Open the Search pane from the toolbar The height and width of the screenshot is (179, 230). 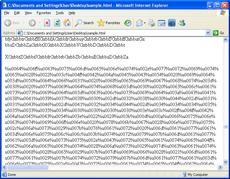84,23
